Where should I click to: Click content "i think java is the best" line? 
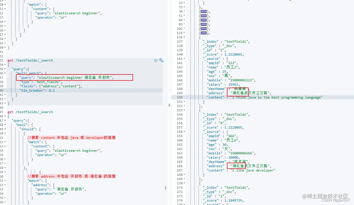point(264,97)
